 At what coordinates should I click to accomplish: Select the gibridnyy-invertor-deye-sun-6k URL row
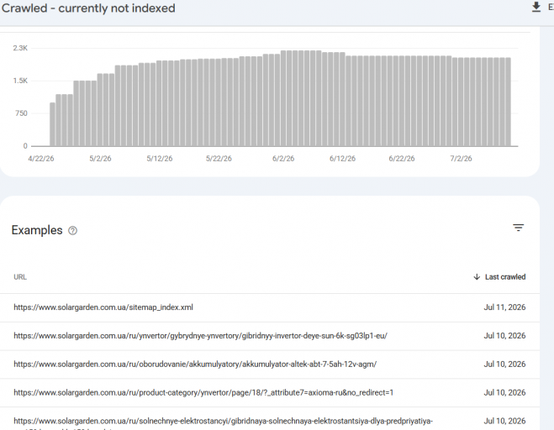(270, 336)
